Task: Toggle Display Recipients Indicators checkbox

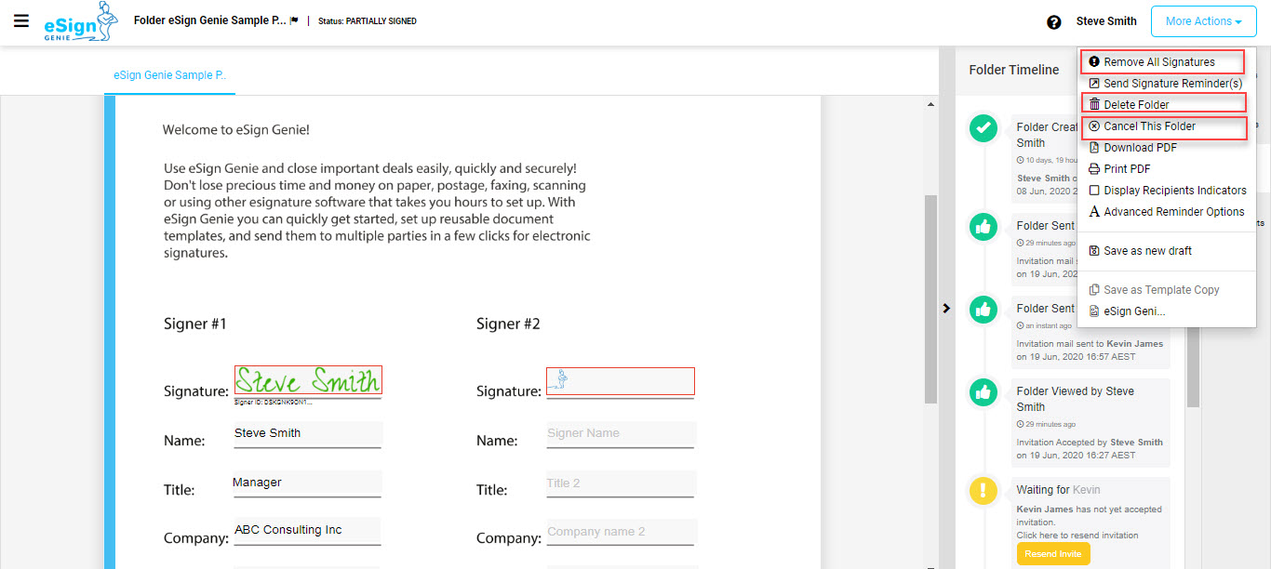Action: coord(1094,191)
